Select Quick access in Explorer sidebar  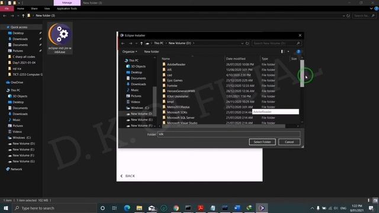pyautogui.click(x=19, y=27)
